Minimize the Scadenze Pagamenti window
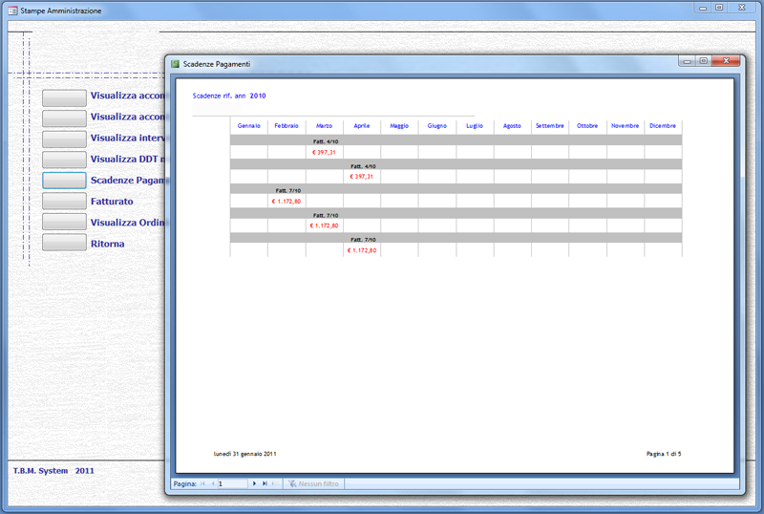 (x=687, y=60)
